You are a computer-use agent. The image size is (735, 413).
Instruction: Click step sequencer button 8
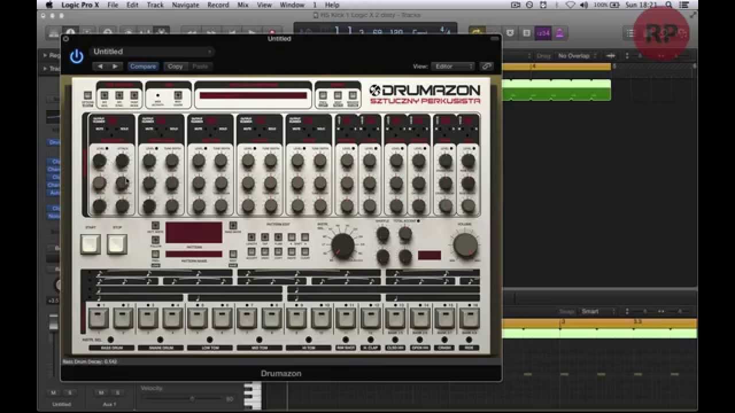pyautogui.click(x=272, y=317)
